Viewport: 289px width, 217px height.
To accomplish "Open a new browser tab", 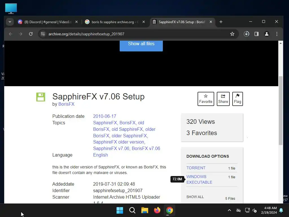I will pyautogui.click(x=221, y=22).
